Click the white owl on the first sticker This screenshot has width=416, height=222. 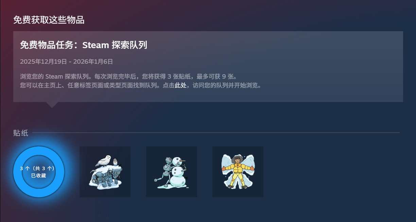[104, 160]
